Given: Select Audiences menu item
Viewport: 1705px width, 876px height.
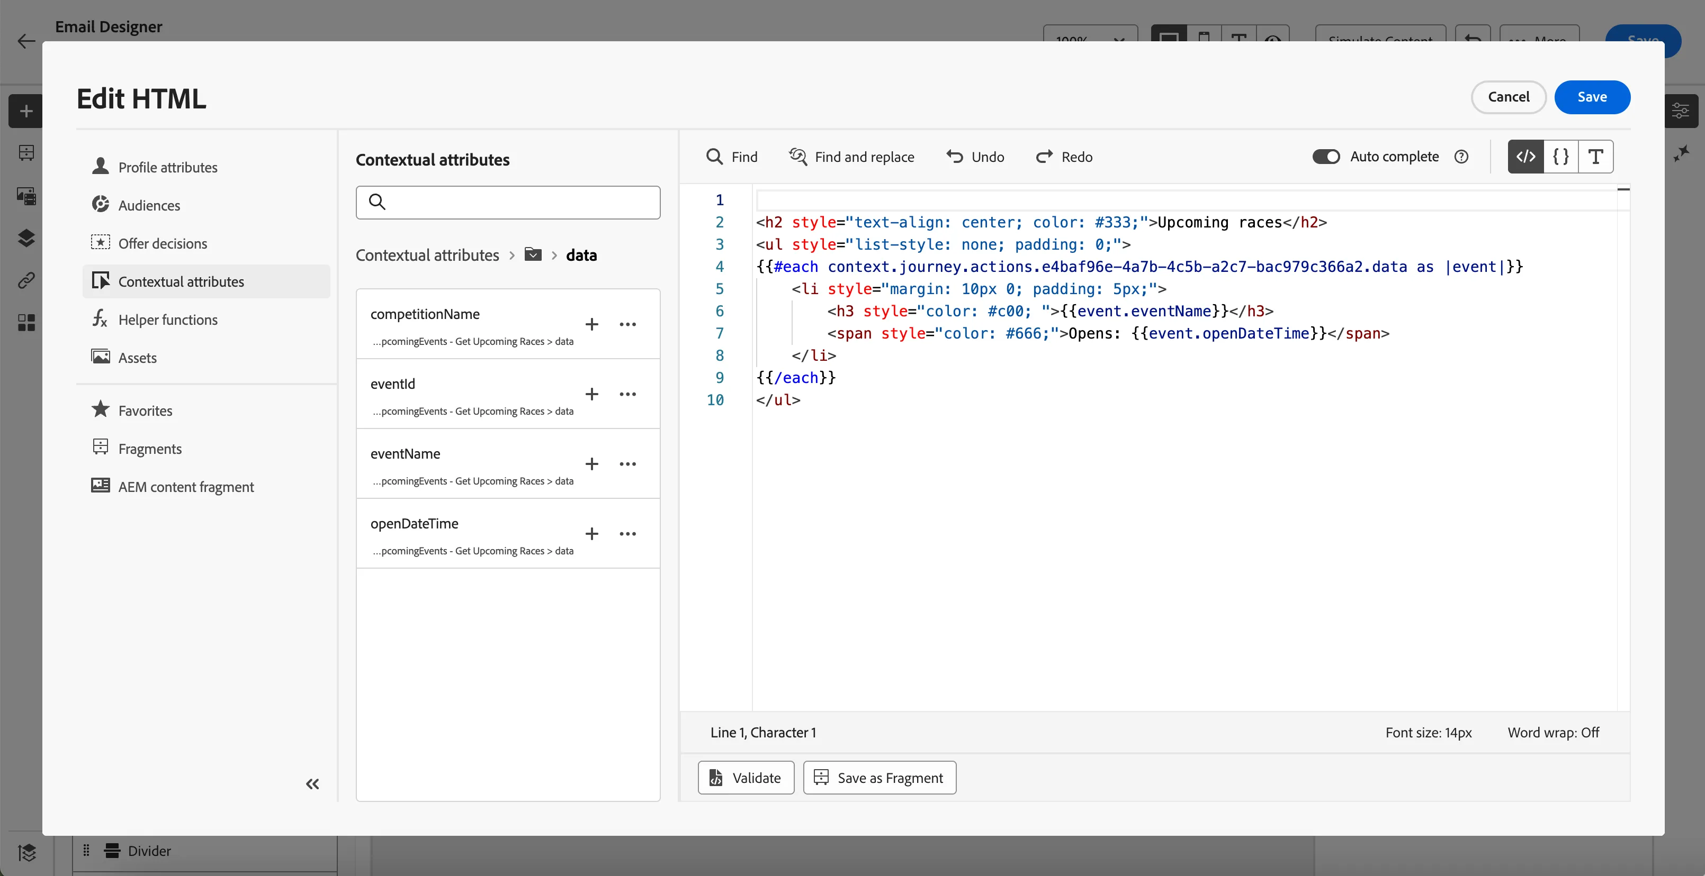Looking at the screenshot, I should [x=206, y=205].
